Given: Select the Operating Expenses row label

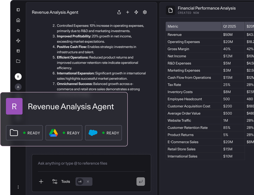Looking at the screenshot, I should [x=183, y=42].
